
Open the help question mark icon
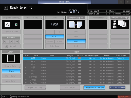tap(128, 2)
